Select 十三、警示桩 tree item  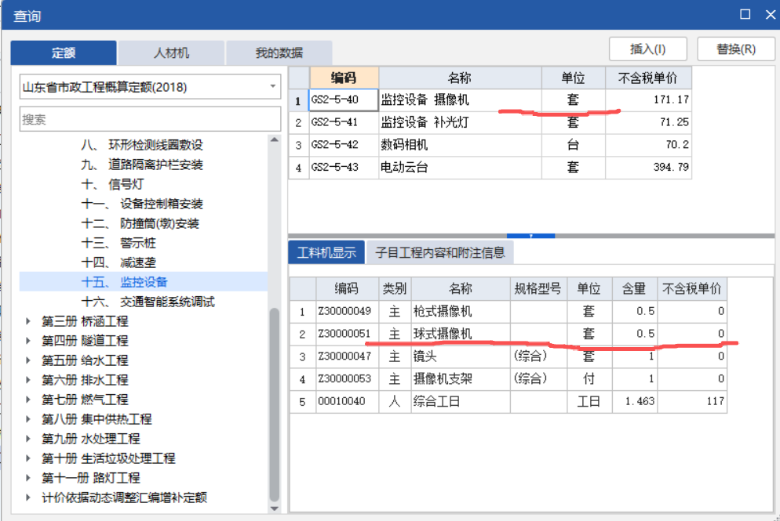click(118, 243)
